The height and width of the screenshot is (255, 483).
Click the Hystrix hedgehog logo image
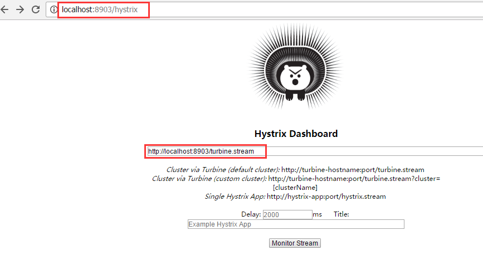click(296, 66)
